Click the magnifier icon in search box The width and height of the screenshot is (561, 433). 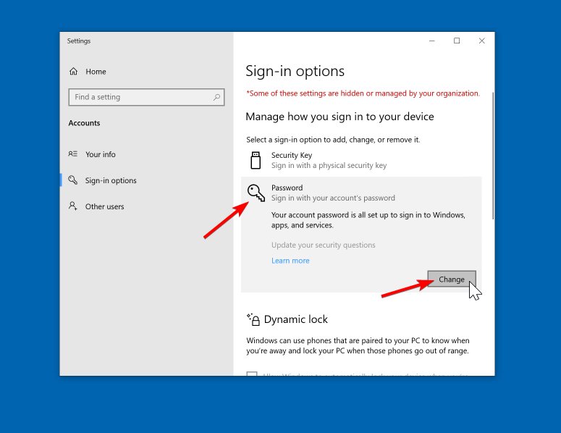[216, 97]
